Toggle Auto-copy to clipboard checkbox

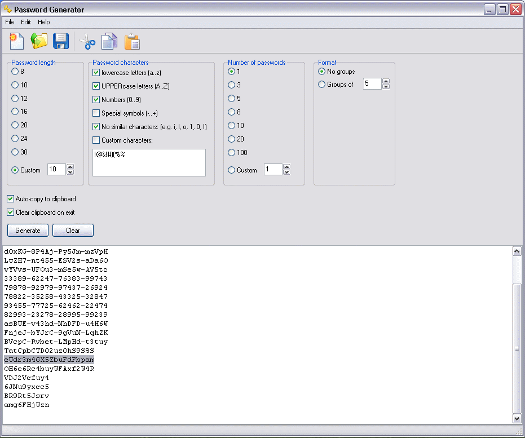[10, 199]
